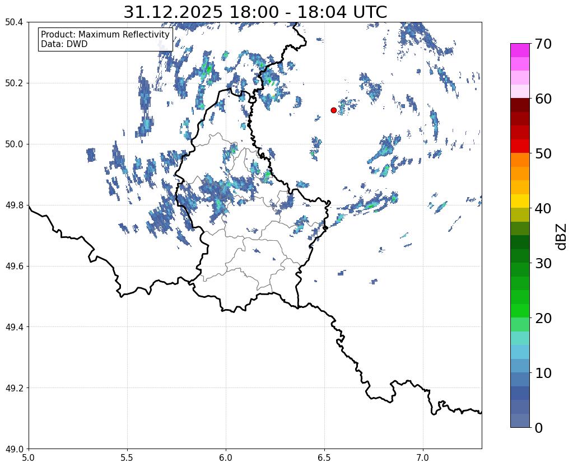Click the dark red swatch just below 60 dBZ
The width and height of the screenshot is (573, 467).
click(x=520, y=105)
